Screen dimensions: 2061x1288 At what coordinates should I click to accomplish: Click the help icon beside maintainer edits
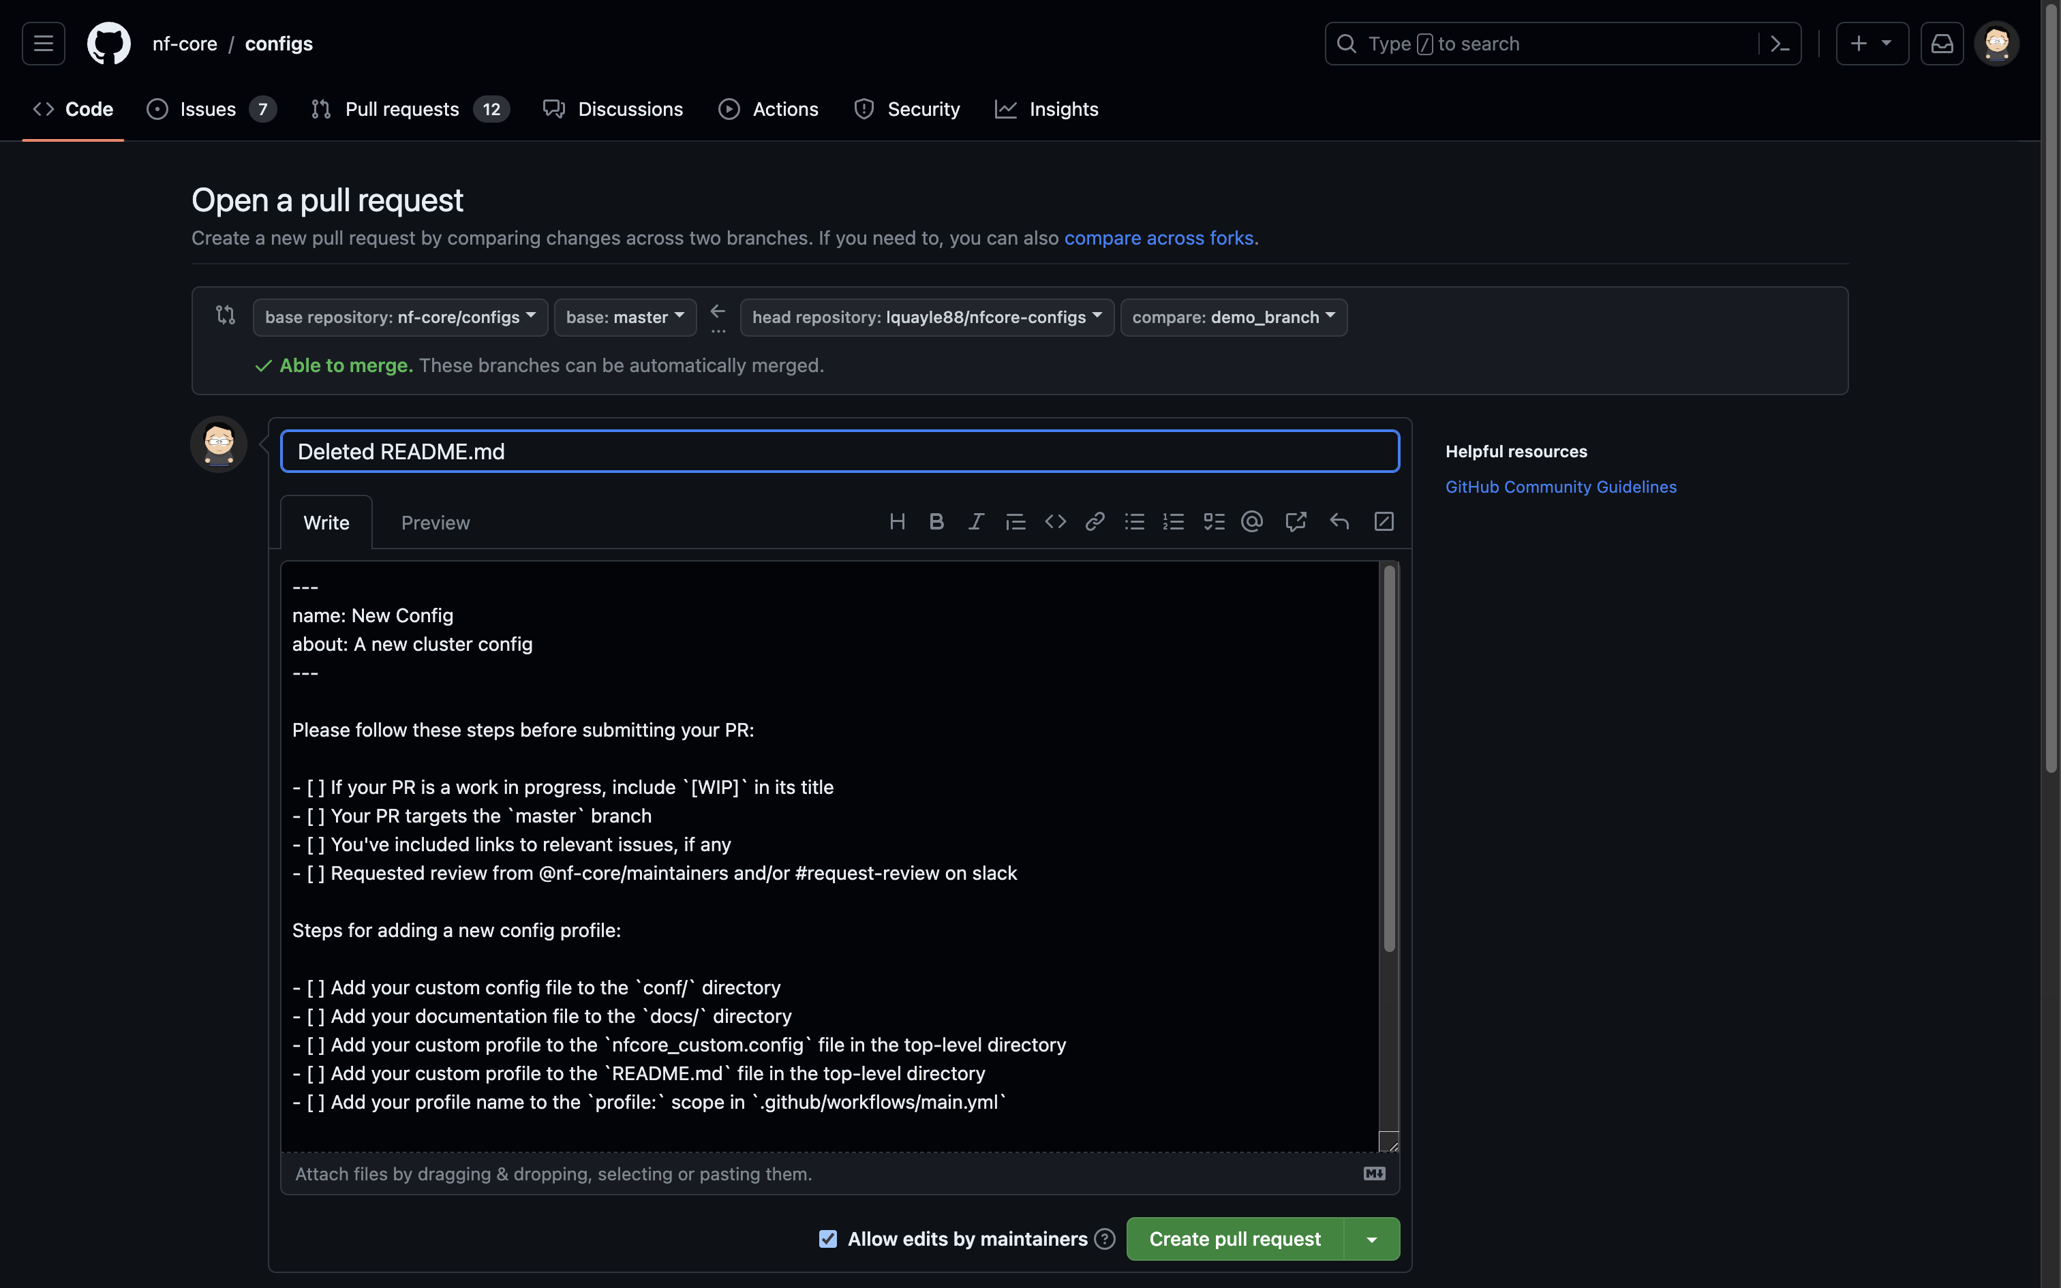(x=1105, y=1239)
